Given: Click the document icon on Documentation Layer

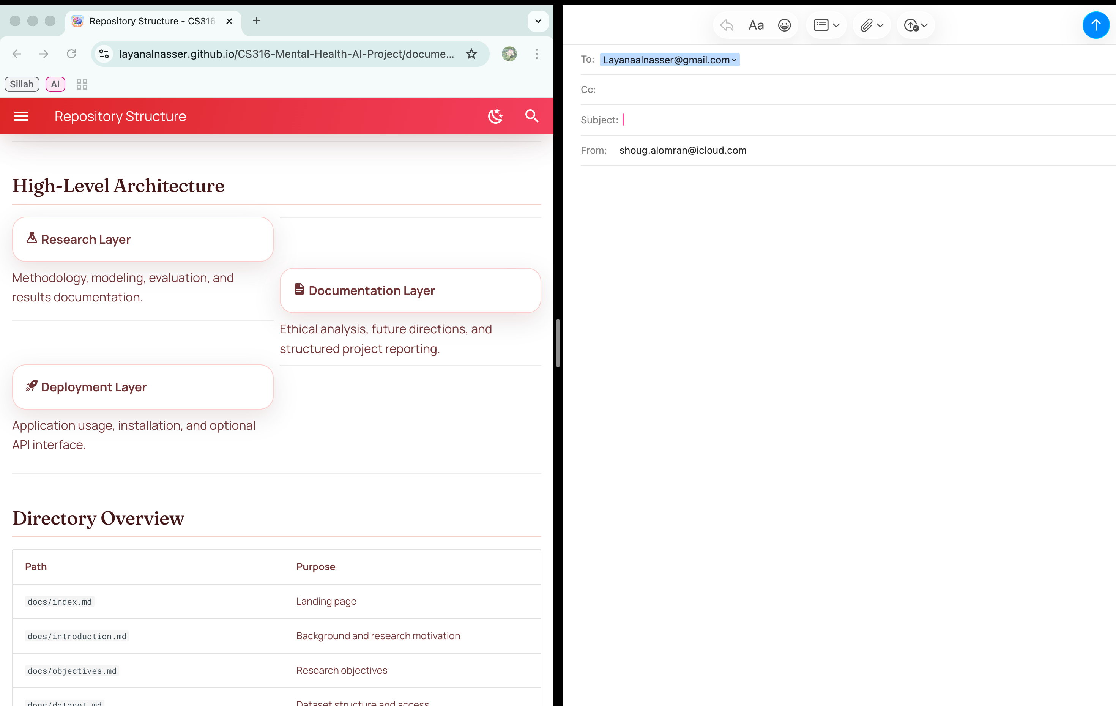Looking at the screenshot, I should [299, 289].
